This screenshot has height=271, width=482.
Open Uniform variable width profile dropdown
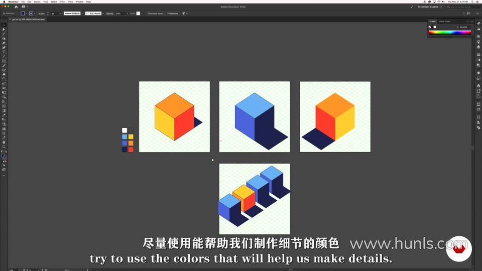[82, 14]
